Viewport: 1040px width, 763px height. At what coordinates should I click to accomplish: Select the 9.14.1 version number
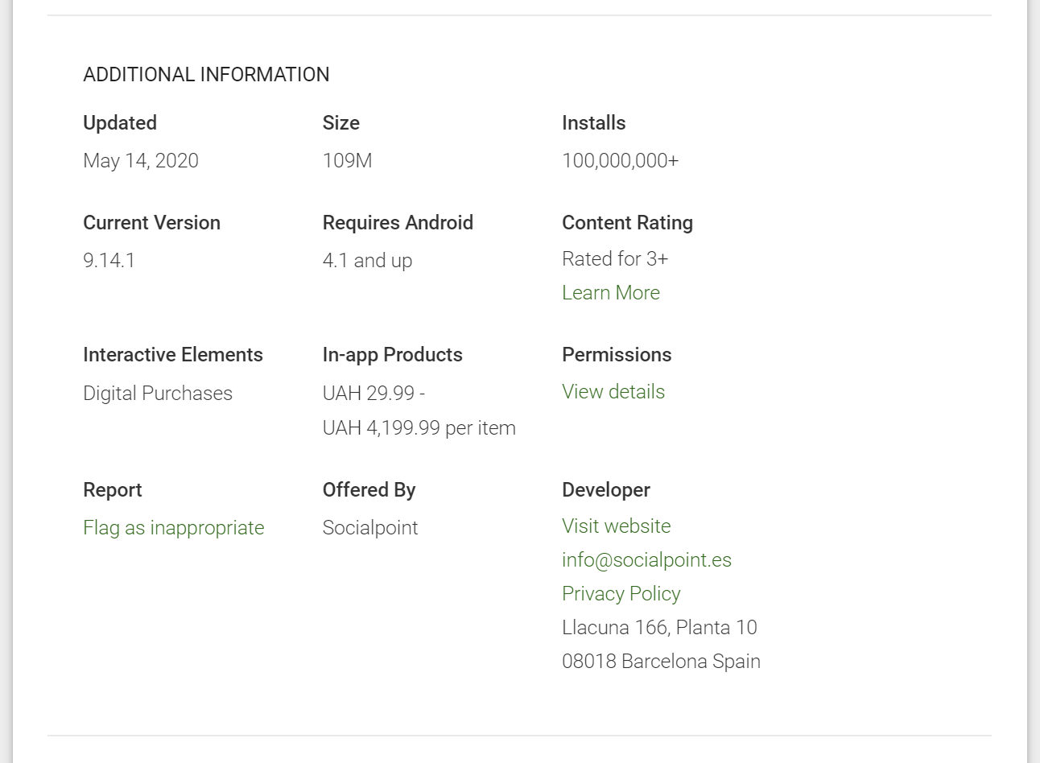coord(109,261)
